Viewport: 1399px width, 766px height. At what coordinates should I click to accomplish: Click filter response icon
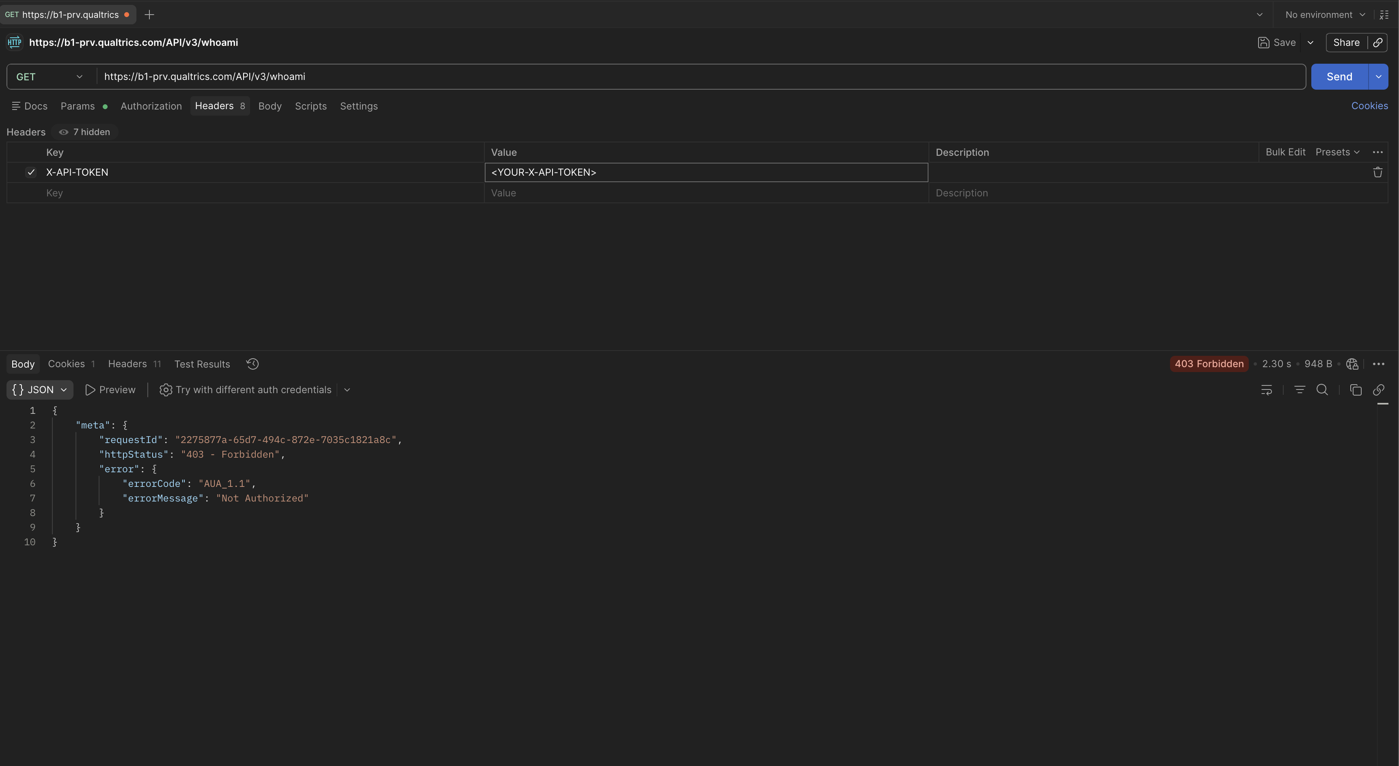(x=1300, y=390)
